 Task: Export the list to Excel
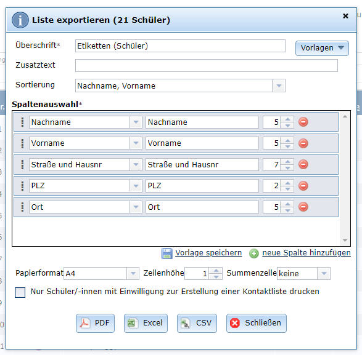click(146, 323)
